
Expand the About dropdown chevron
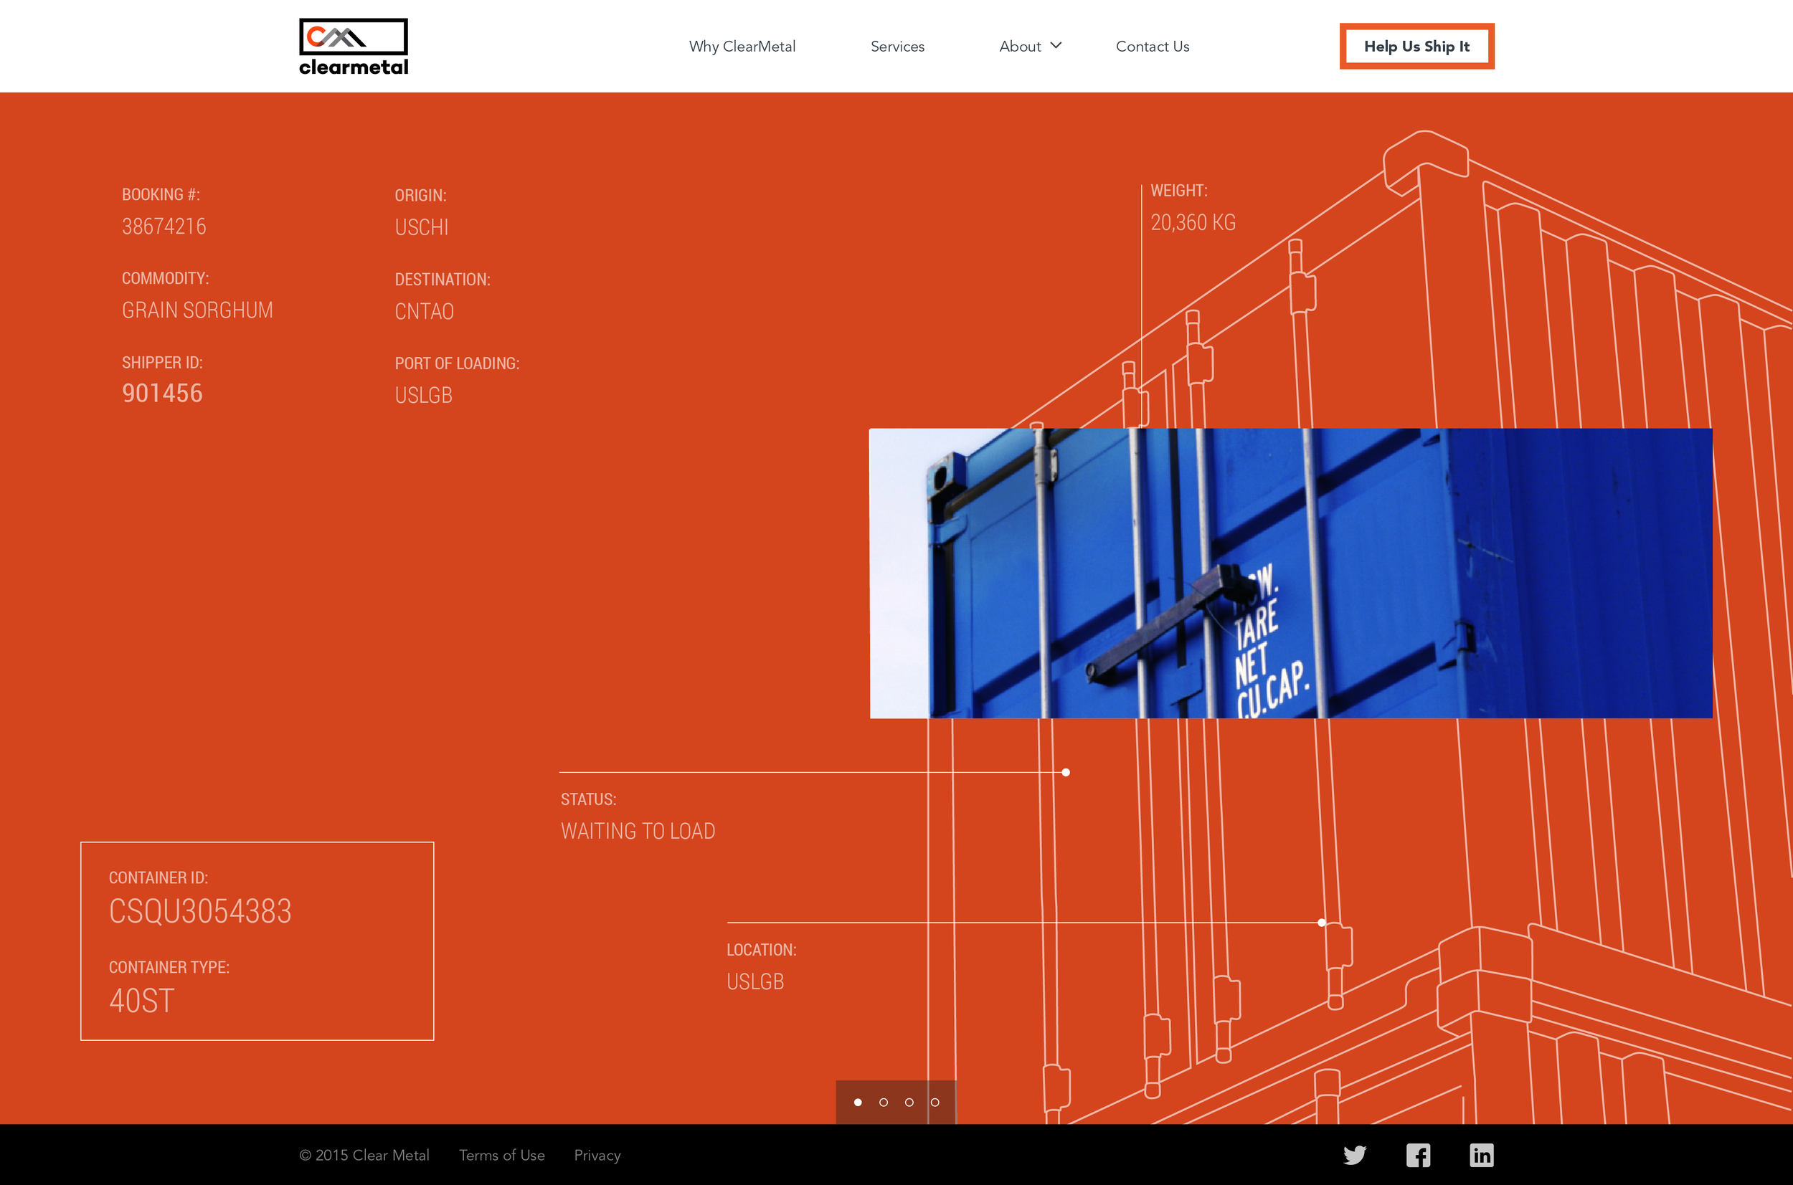[x=1056, y=45]
